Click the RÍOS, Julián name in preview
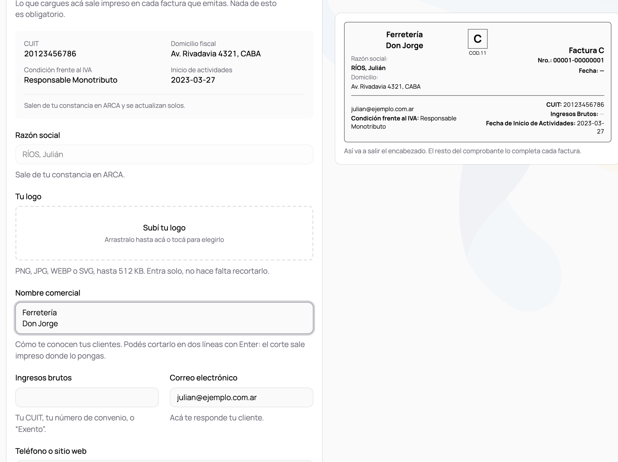 tap(368, 68)
